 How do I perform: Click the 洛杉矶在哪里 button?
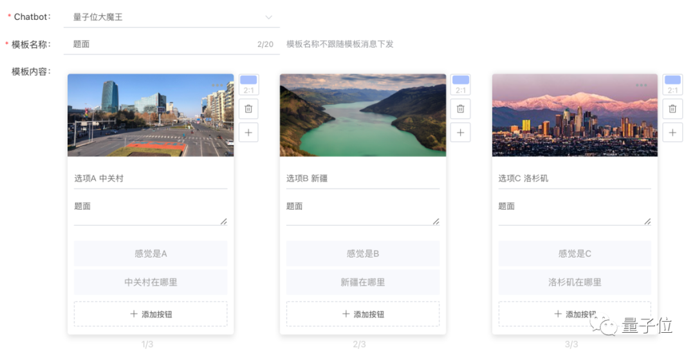tap(575, 282)
